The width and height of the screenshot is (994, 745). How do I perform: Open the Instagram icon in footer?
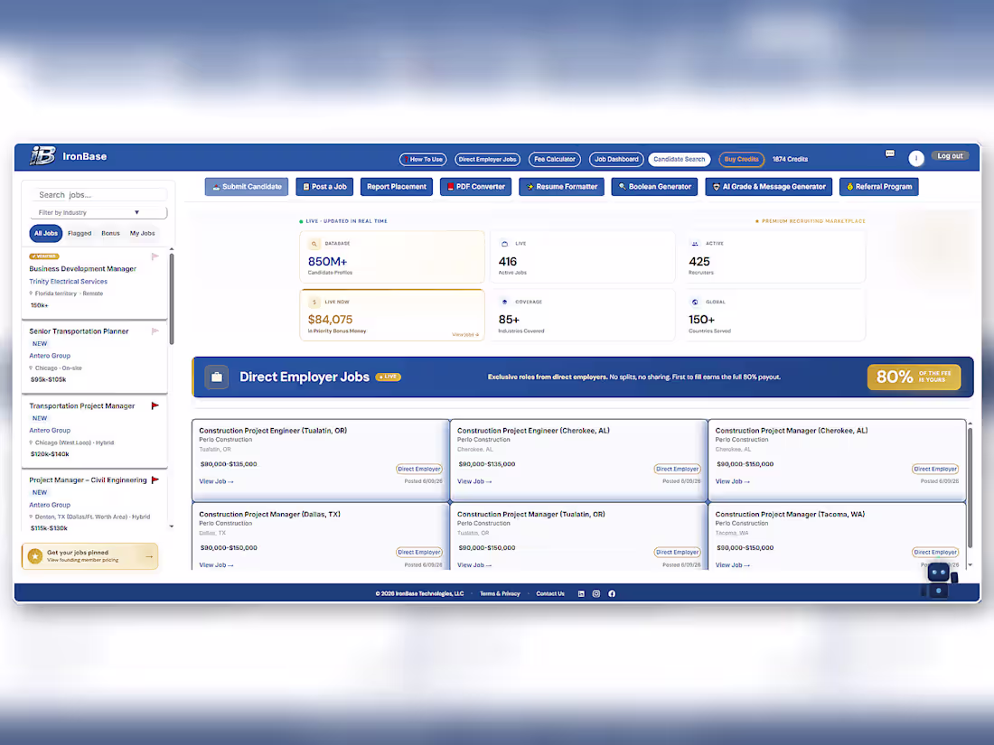click(595, 593)
